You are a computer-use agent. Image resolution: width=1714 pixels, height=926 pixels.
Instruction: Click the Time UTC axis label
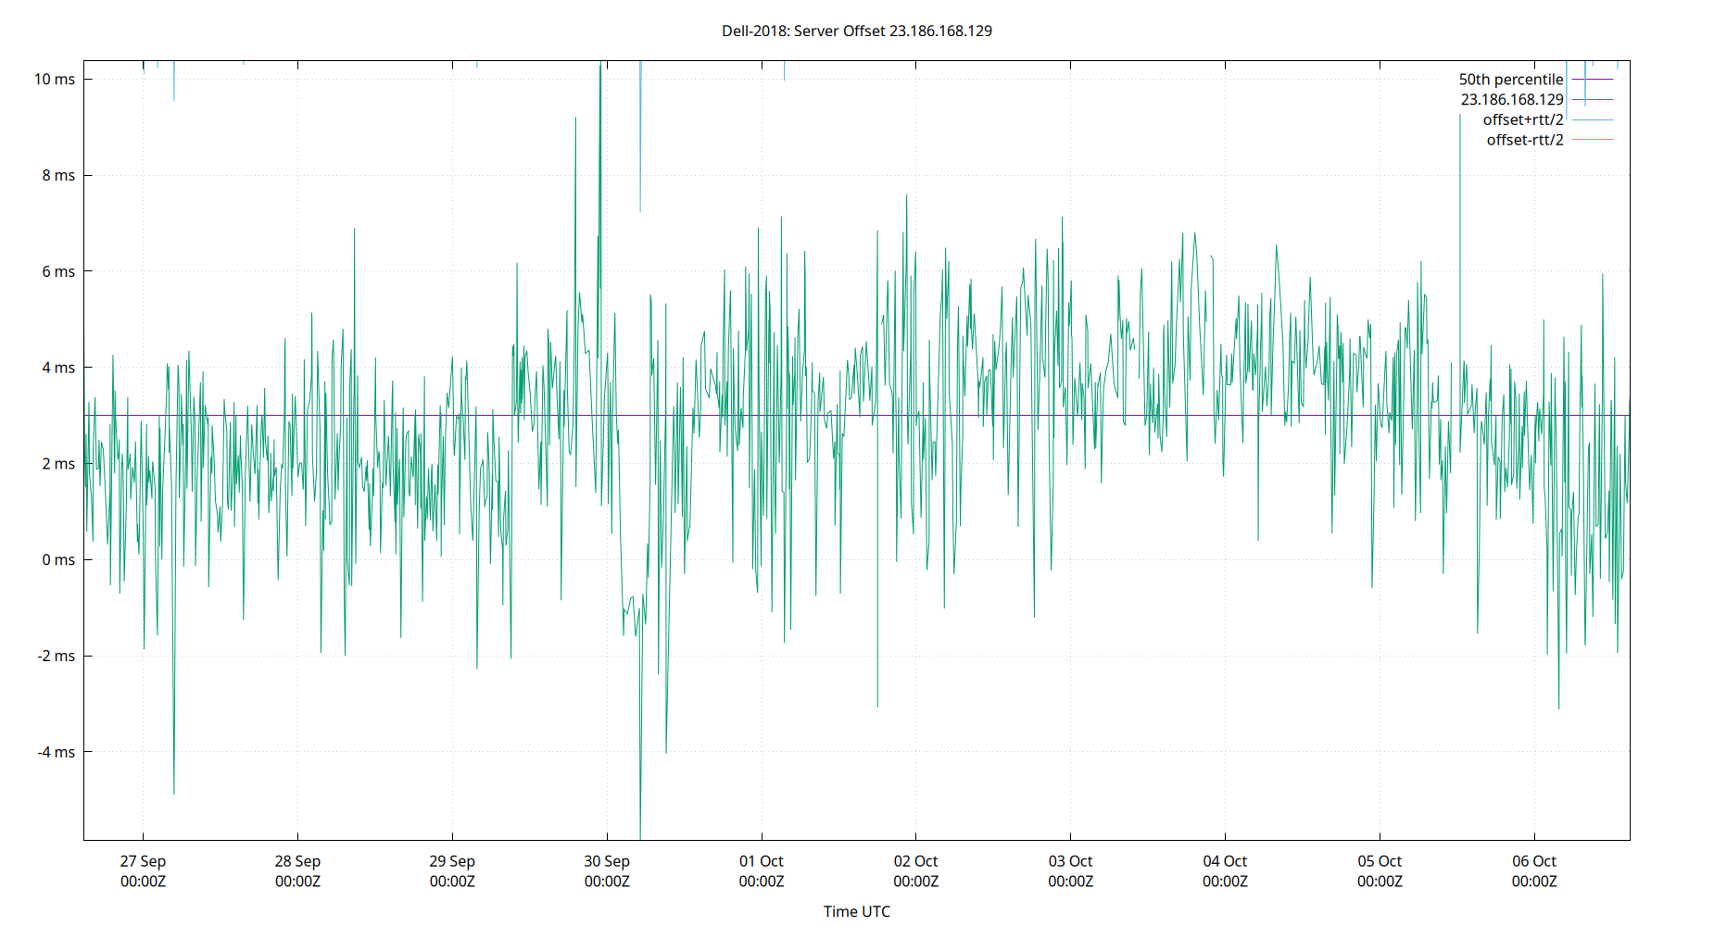(857, 911)
